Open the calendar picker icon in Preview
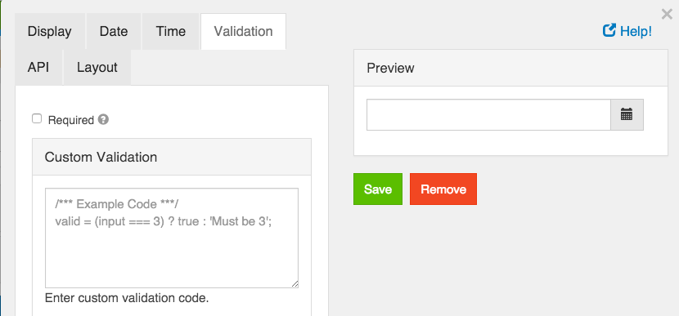Image resolution: width=679 pixels, height=316 pixels. click(627, 114)
